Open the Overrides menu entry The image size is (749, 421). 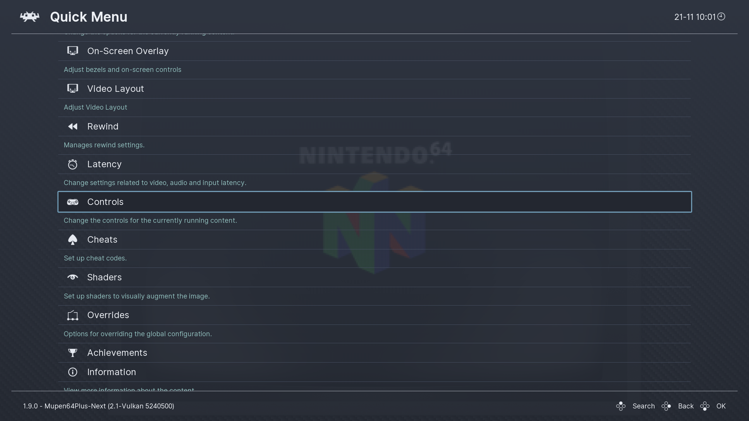coord(374,315)
